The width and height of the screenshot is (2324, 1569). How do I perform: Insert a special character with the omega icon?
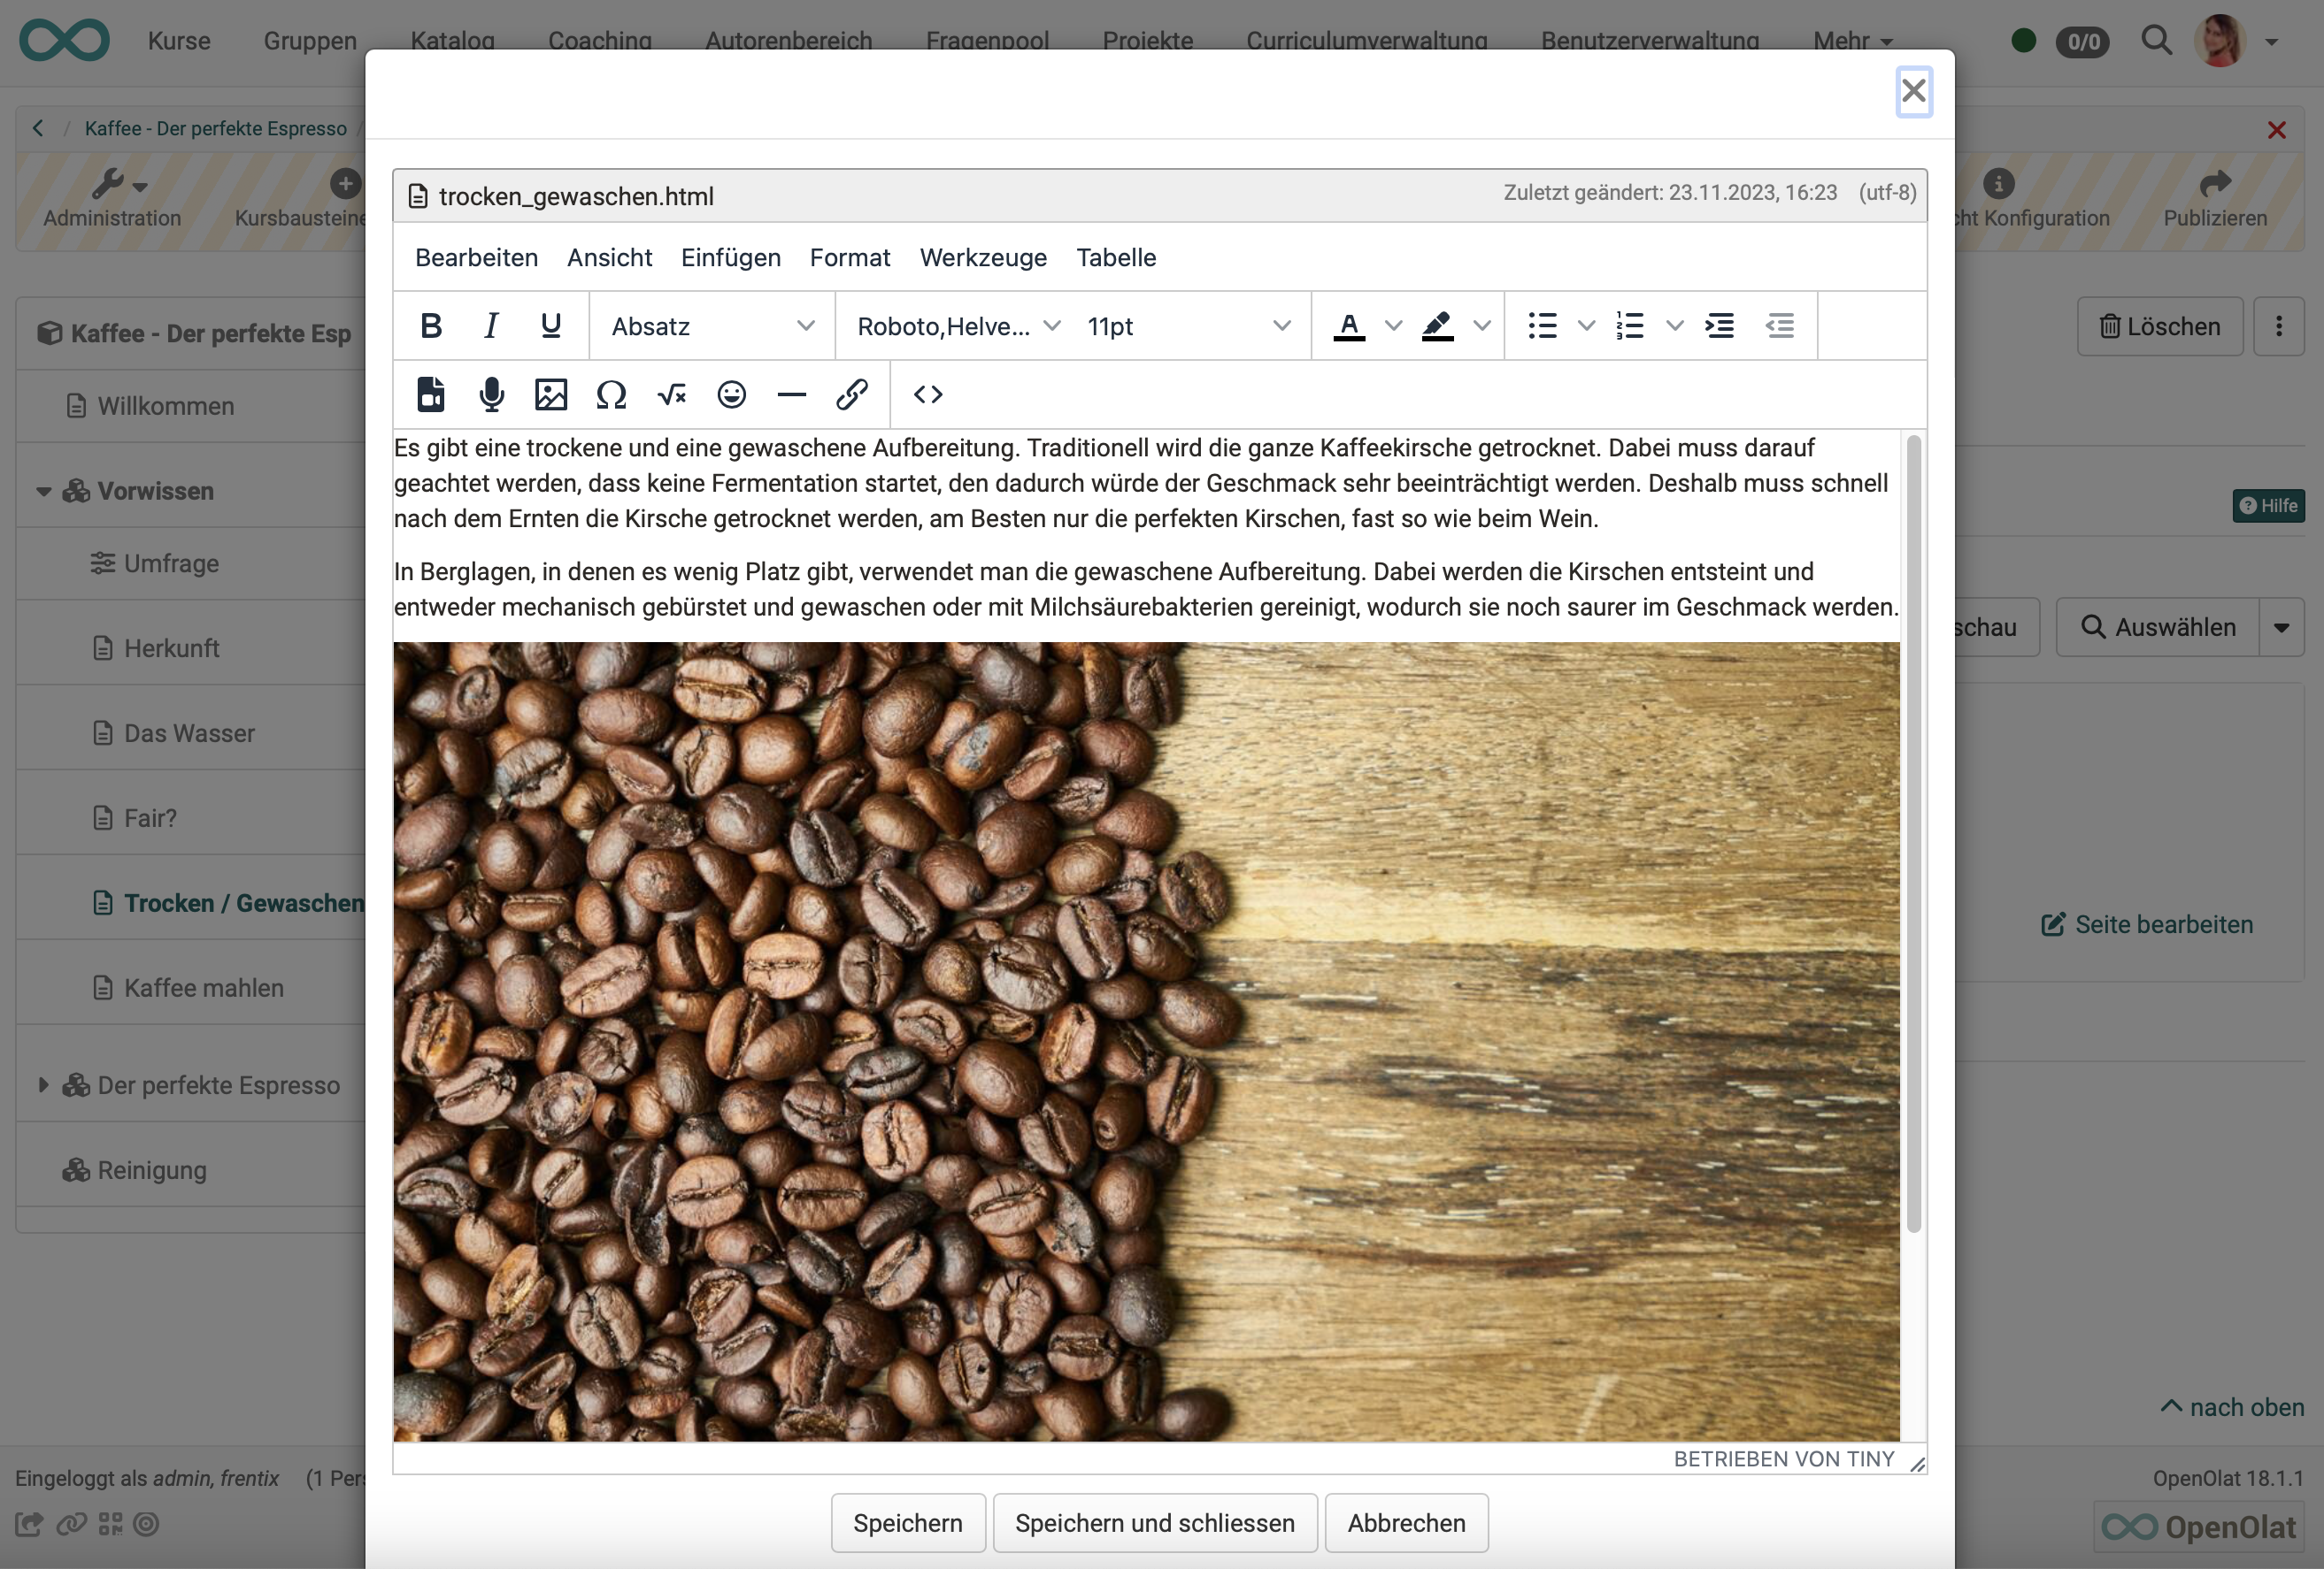(x=611, y=394)
